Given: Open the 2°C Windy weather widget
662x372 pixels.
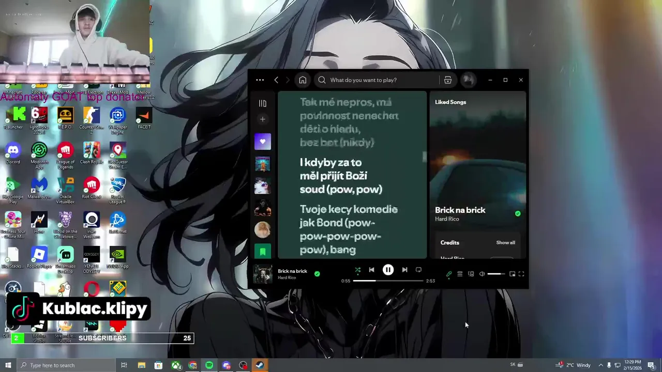Looking at the screenshot, I should (x=573, y=365).
